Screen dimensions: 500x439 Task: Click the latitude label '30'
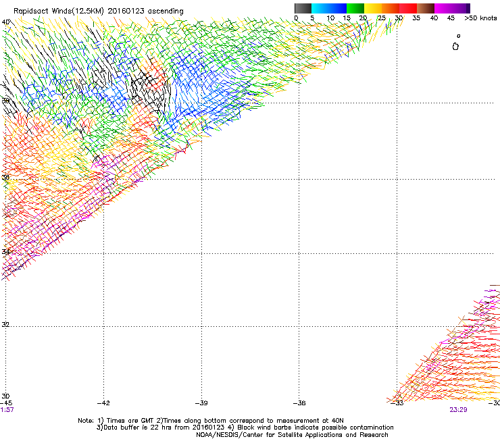pyautogui.click(x=5, y=396)
